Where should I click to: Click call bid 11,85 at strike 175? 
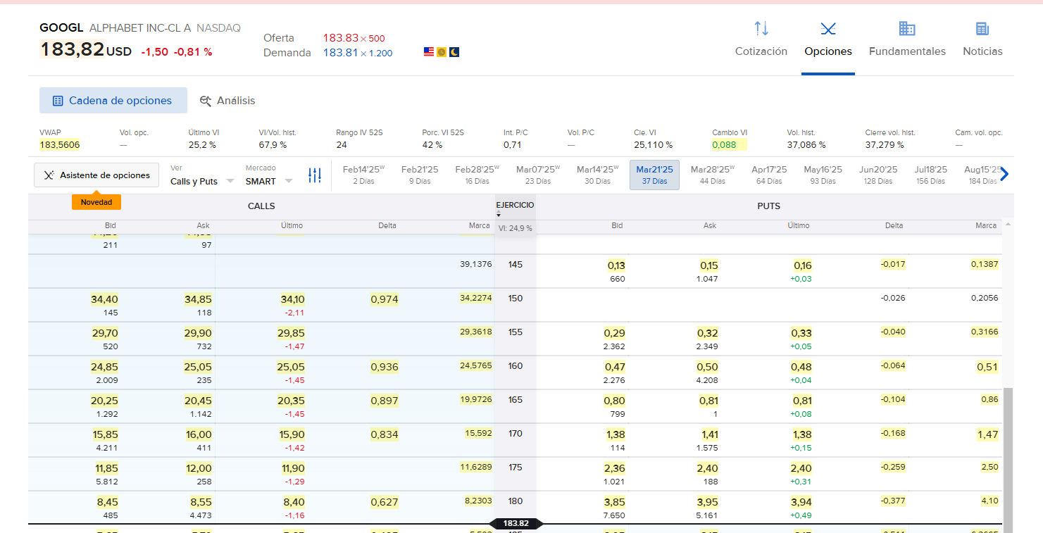coord(106,468)
